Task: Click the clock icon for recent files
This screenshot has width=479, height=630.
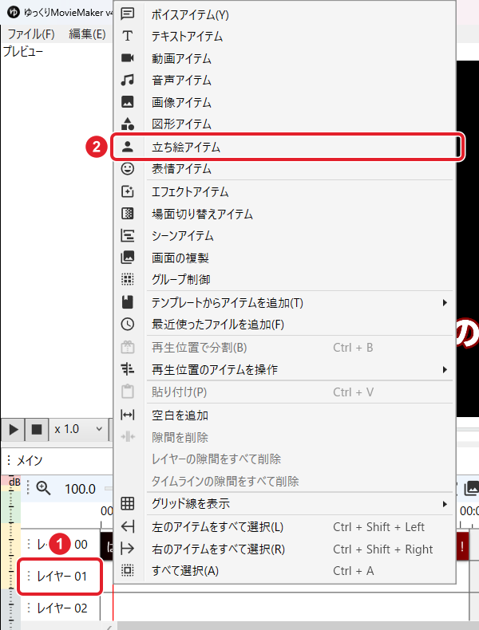Action: (x=128, y=324)
